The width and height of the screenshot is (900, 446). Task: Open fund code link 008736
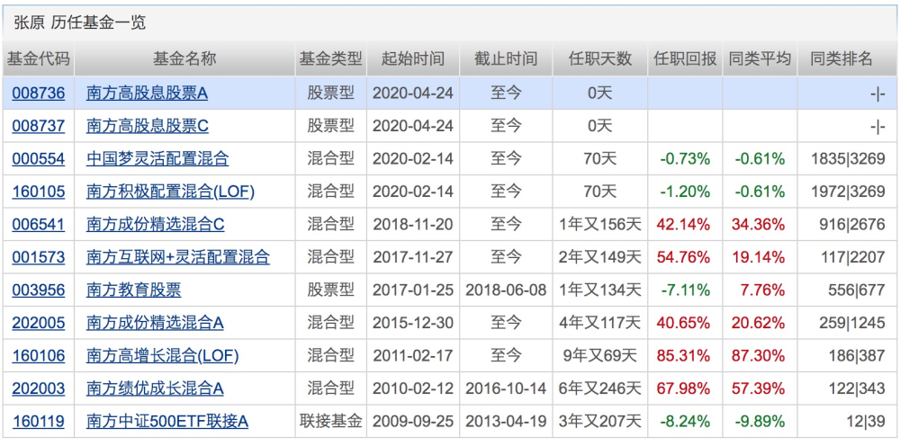coord(38,93)
